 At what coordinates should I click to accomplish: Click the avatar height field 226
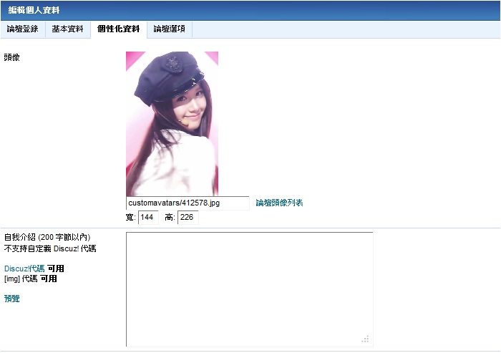point(188,218)
